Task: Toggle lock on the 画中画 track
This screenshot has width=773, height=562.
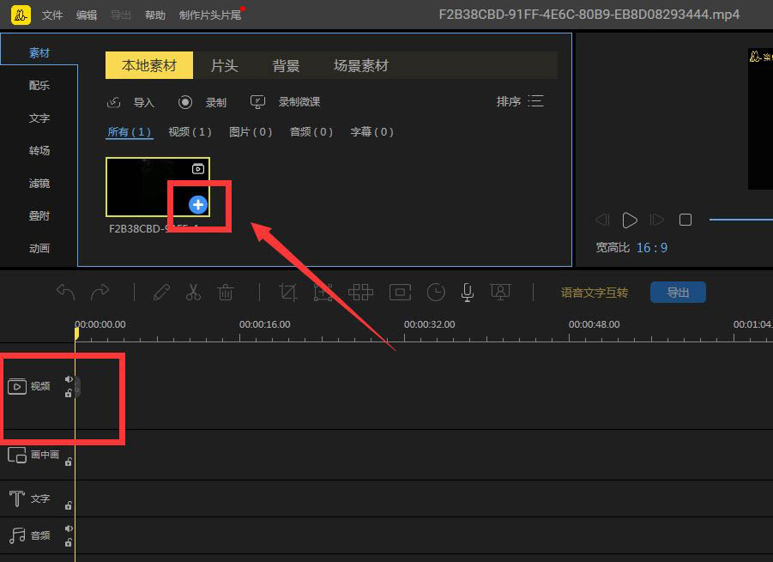Action: (69, 462)
